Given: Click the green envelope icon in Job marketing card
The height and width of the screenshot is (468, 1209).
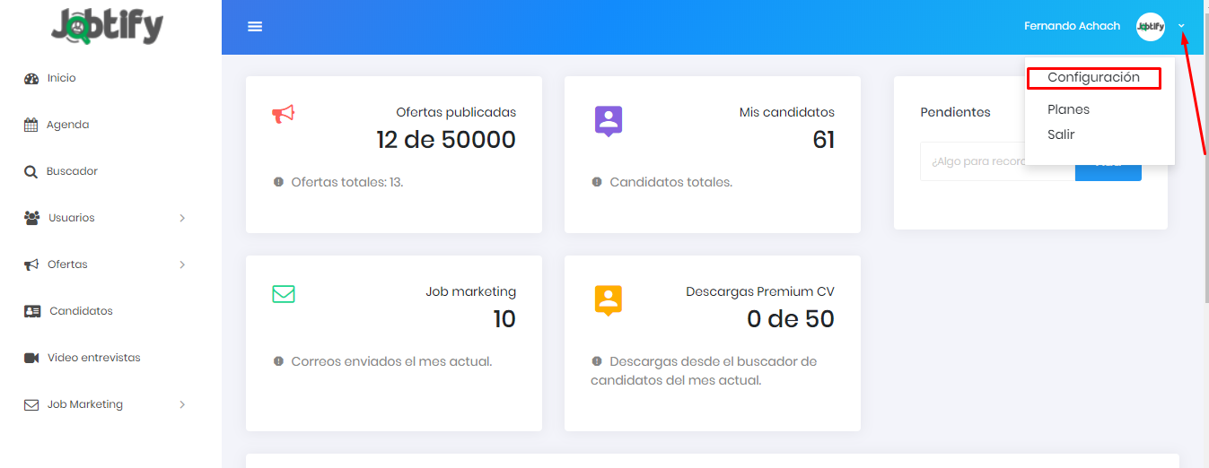Looking at the screenshot, I should [284, 294].
